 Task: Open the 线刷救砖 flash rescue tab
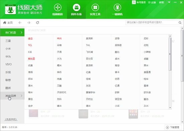(58, 10)
